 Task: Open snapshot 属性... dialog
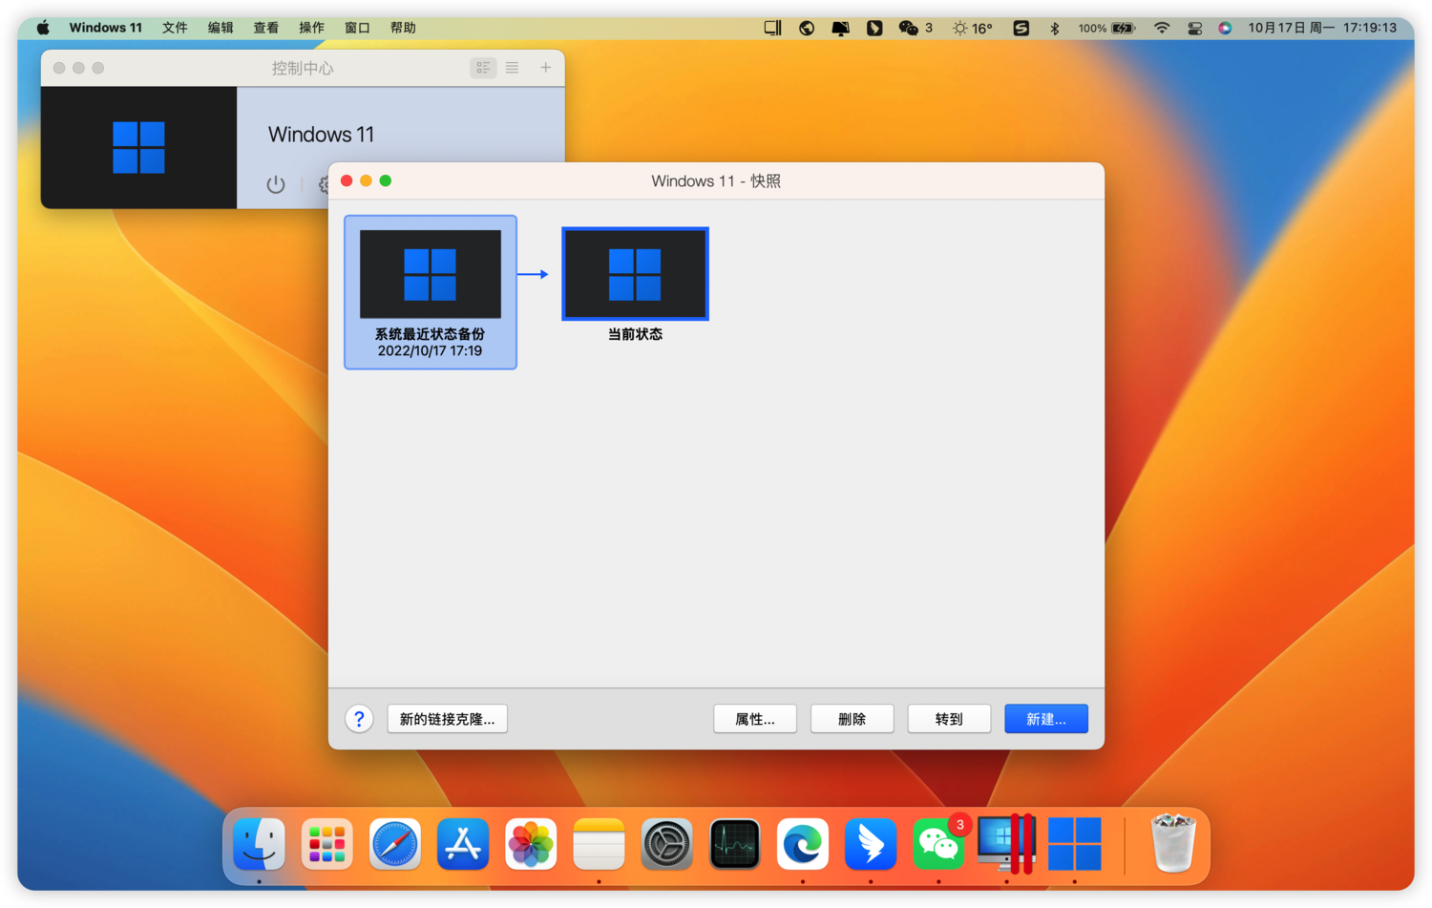pos(755,719)
